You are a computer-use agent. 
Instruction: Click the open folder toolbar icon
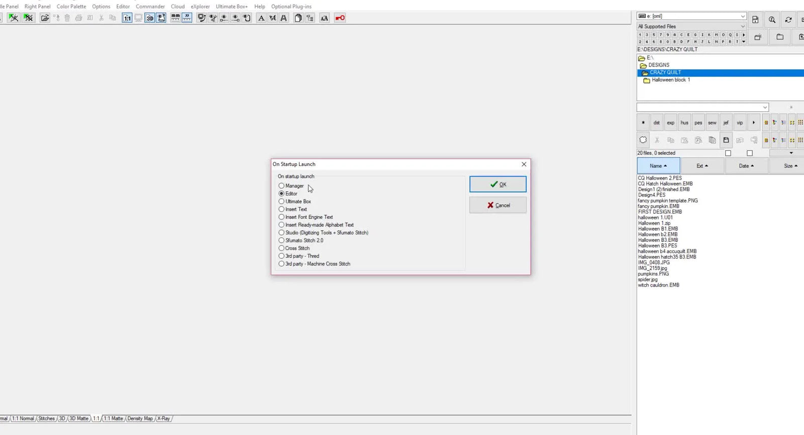[45, 18]
